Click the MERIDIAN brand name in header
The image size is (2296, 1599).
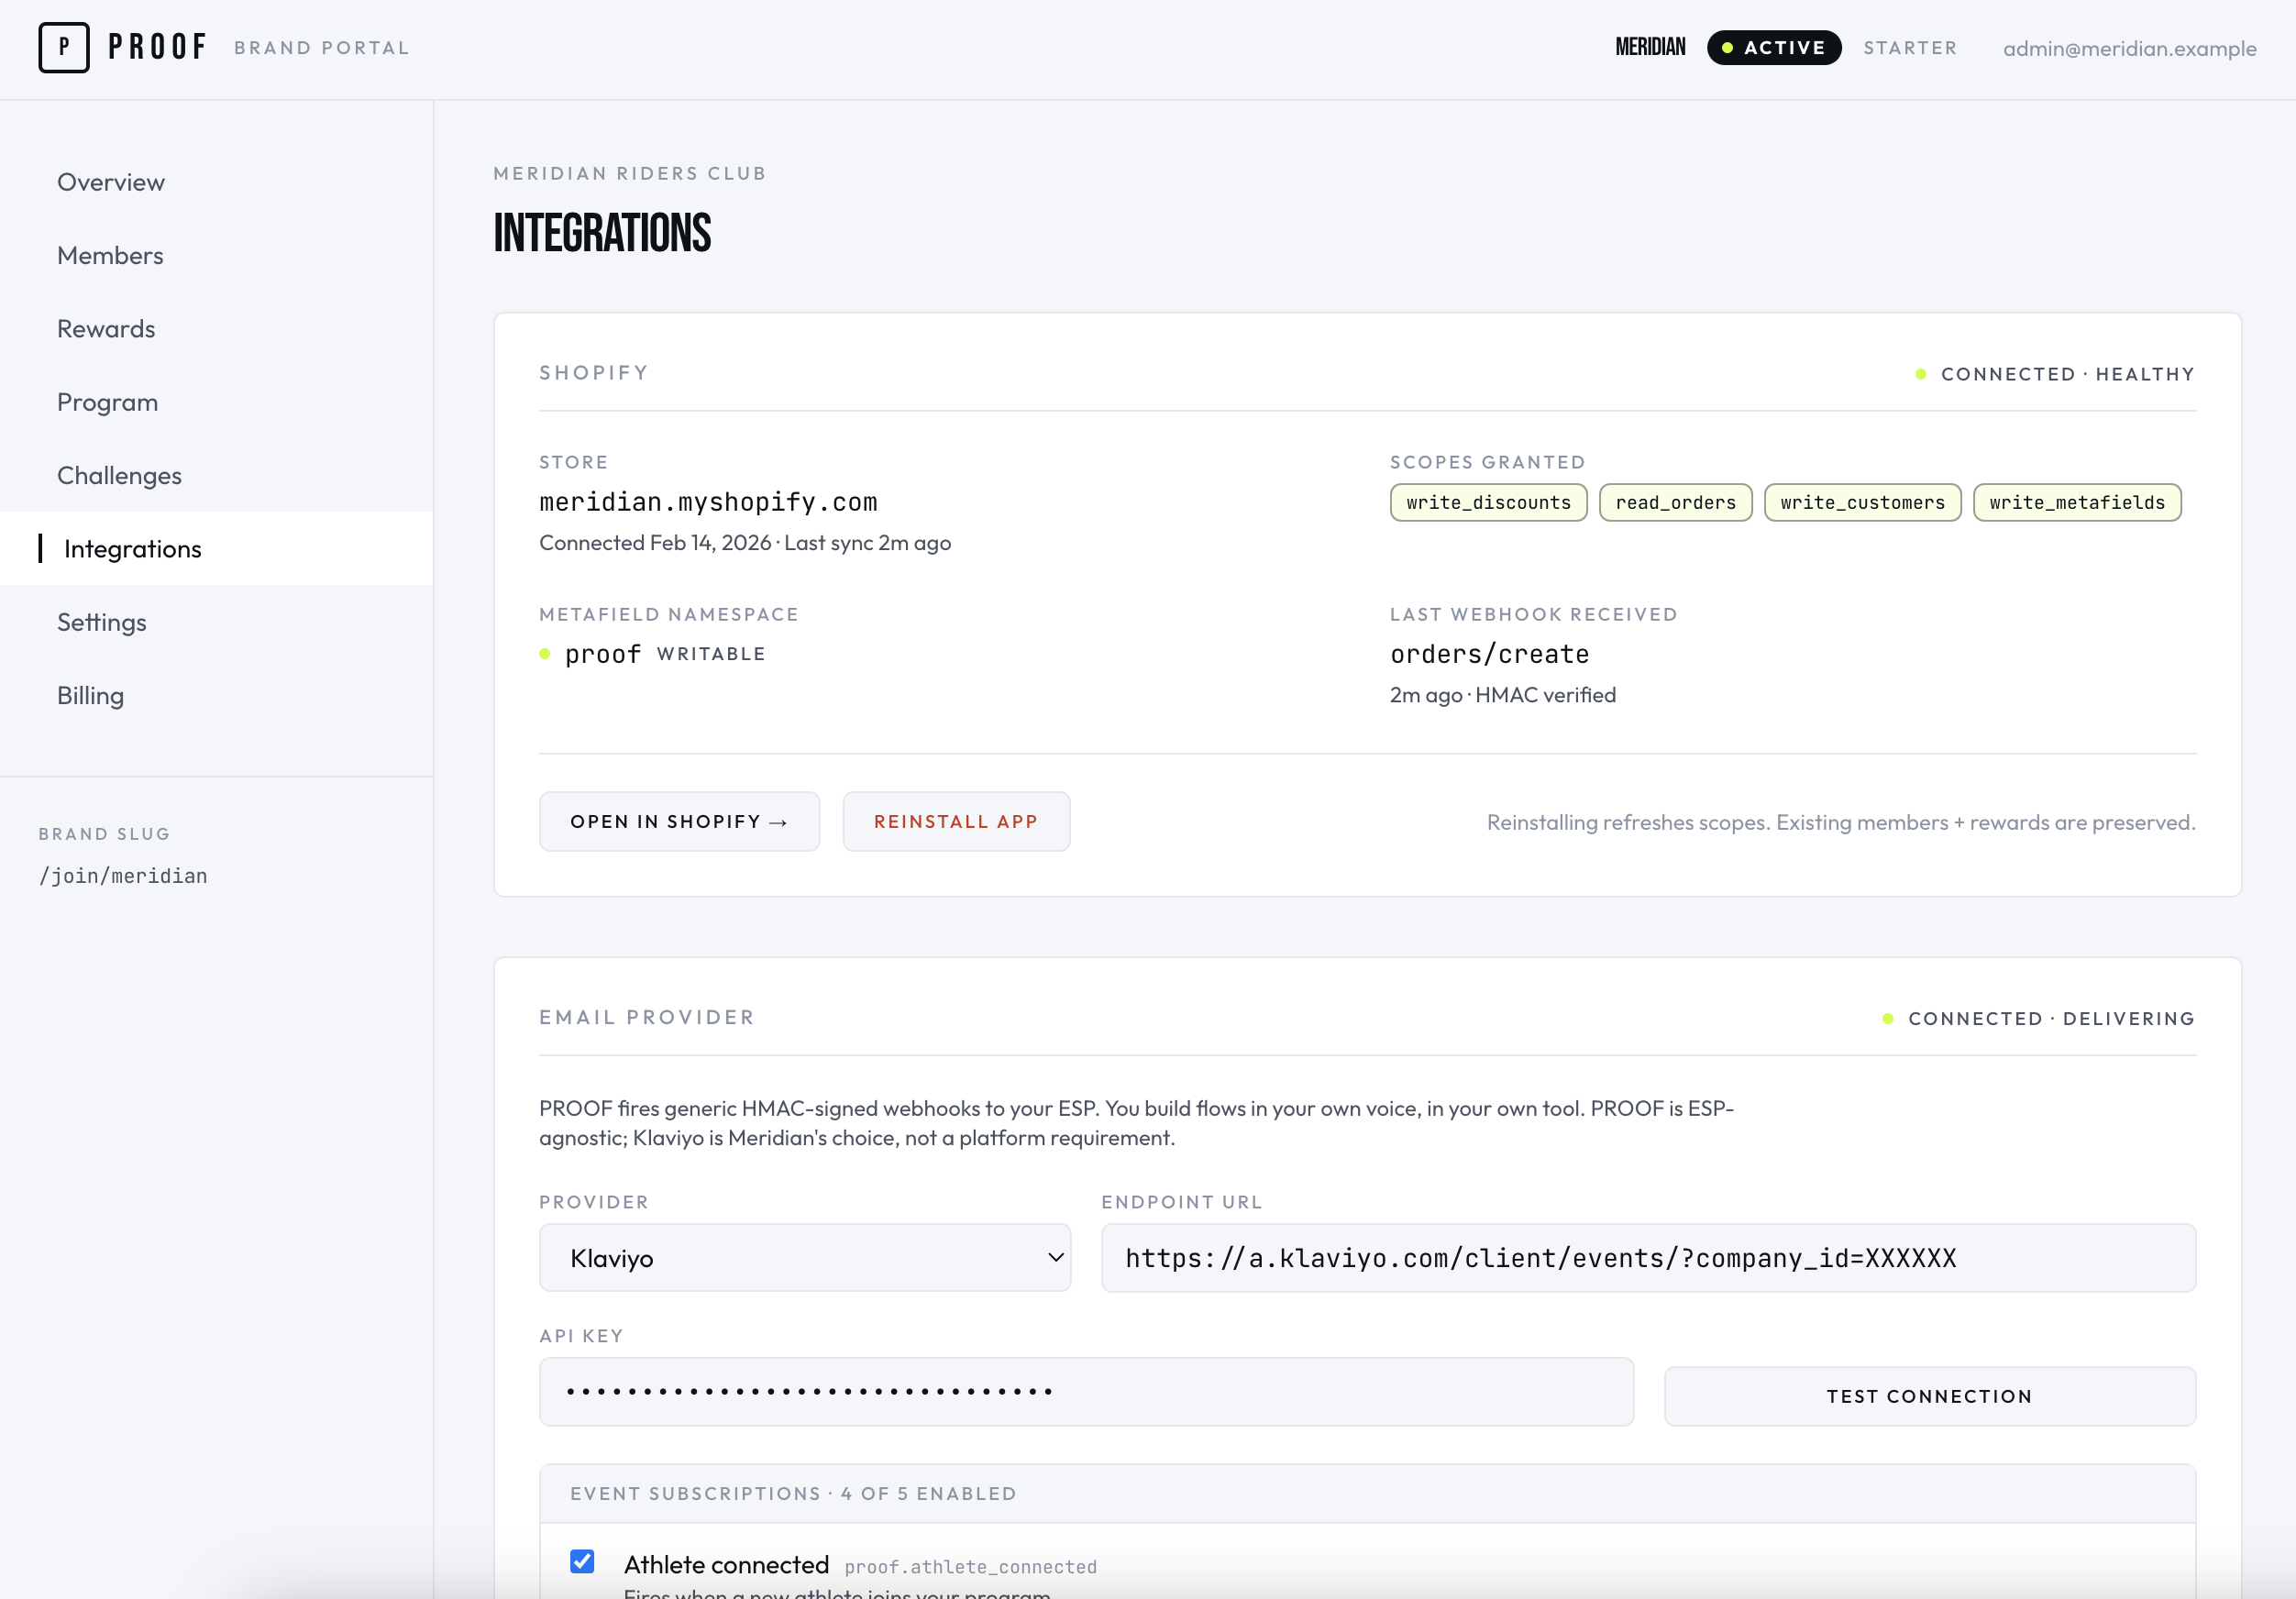click(1650, 47)
